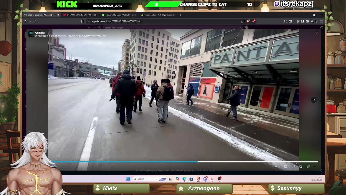Switch to StreamerStats tab

point(158,15)
